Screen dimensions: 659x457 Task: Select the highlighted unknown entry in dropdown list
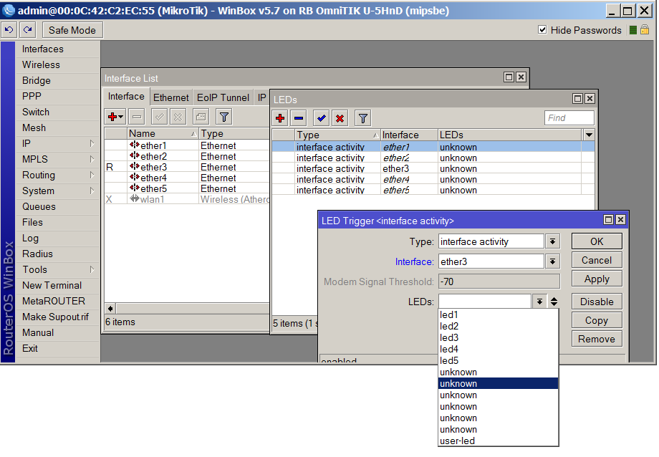point(498,383)
